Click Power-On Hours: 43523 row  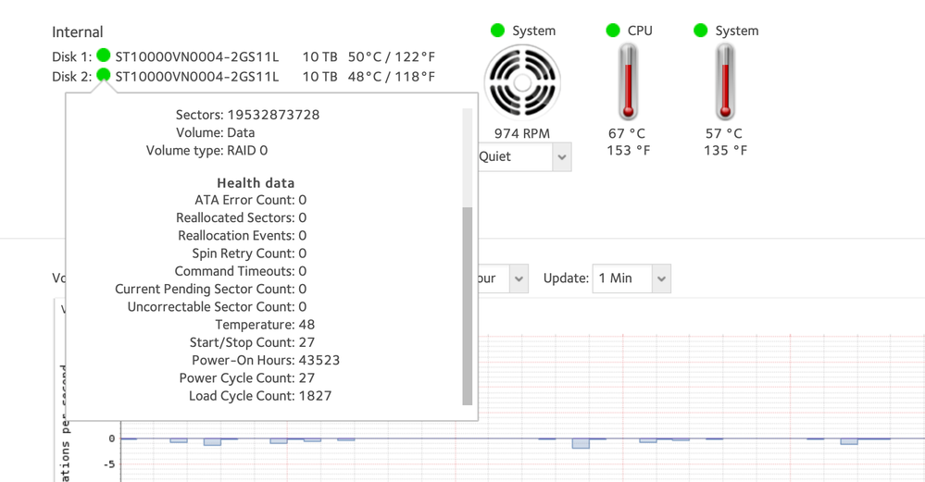(266, 360)
